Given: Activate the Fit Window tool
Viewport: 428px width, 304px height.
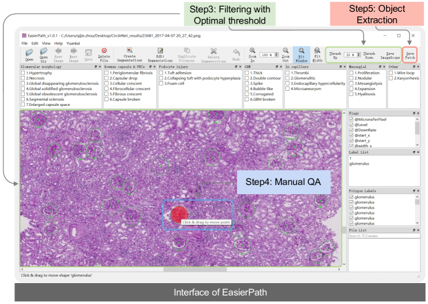Looking at the screenshot, I should pyautogui.click(x=302, y=54).
